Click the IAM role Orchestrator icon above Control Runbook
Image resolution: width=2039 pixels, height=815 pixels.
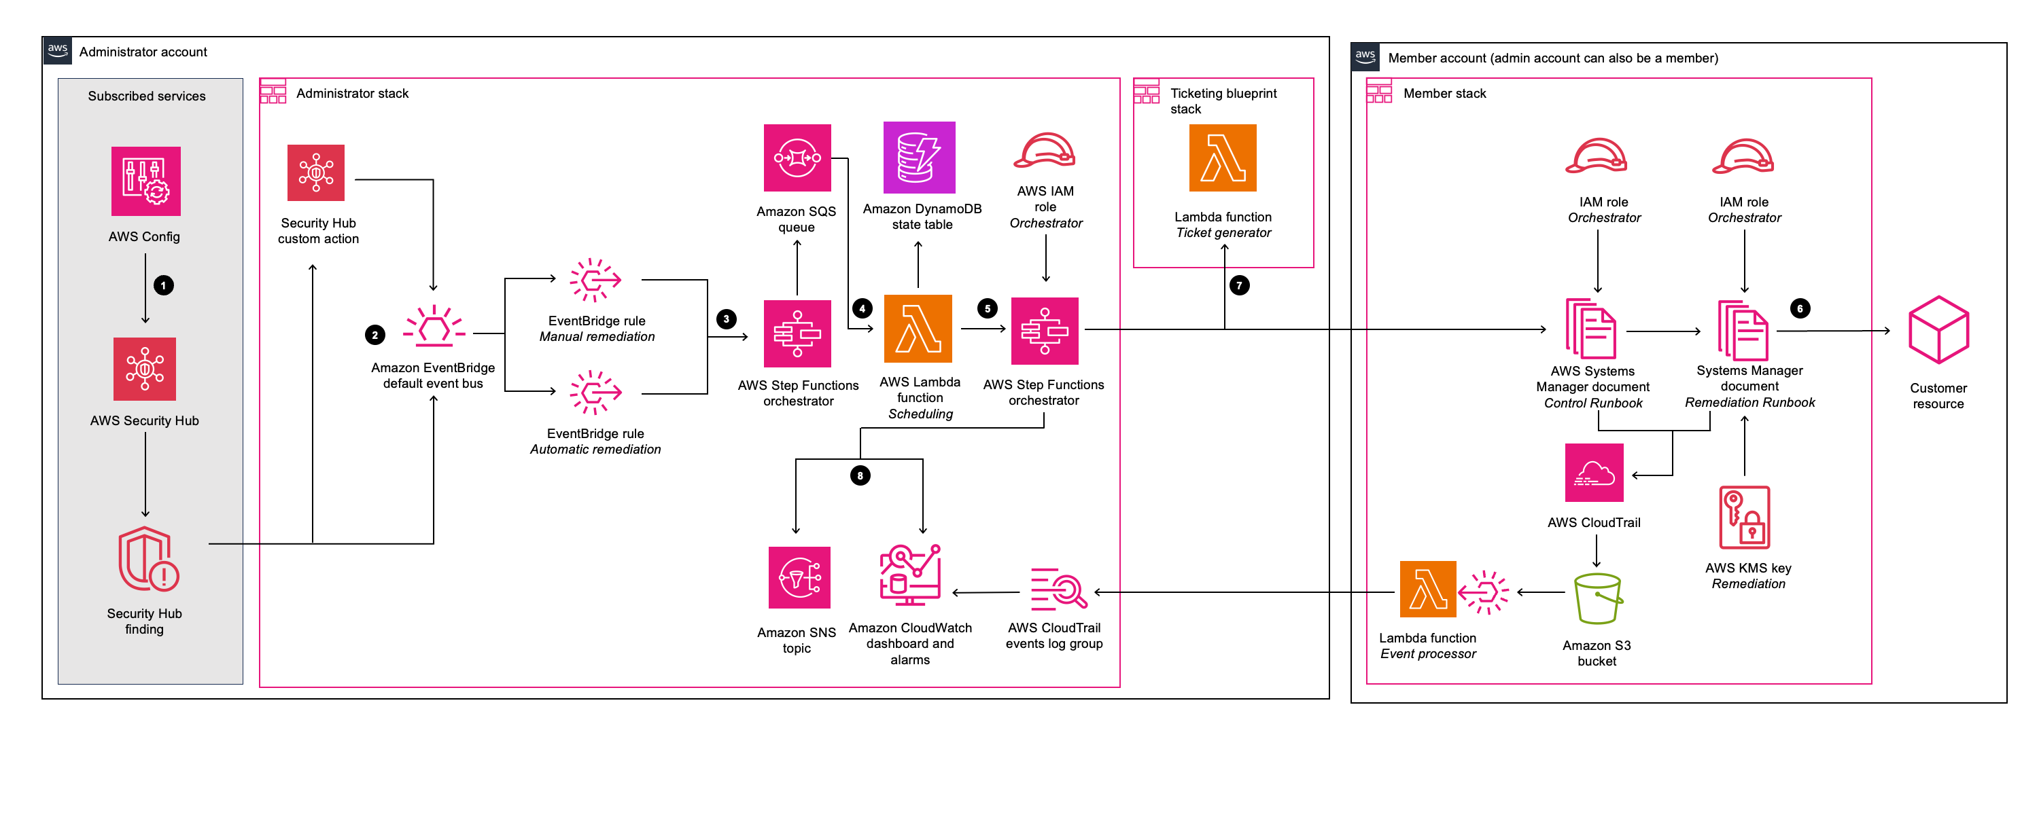coord(1597,156)
